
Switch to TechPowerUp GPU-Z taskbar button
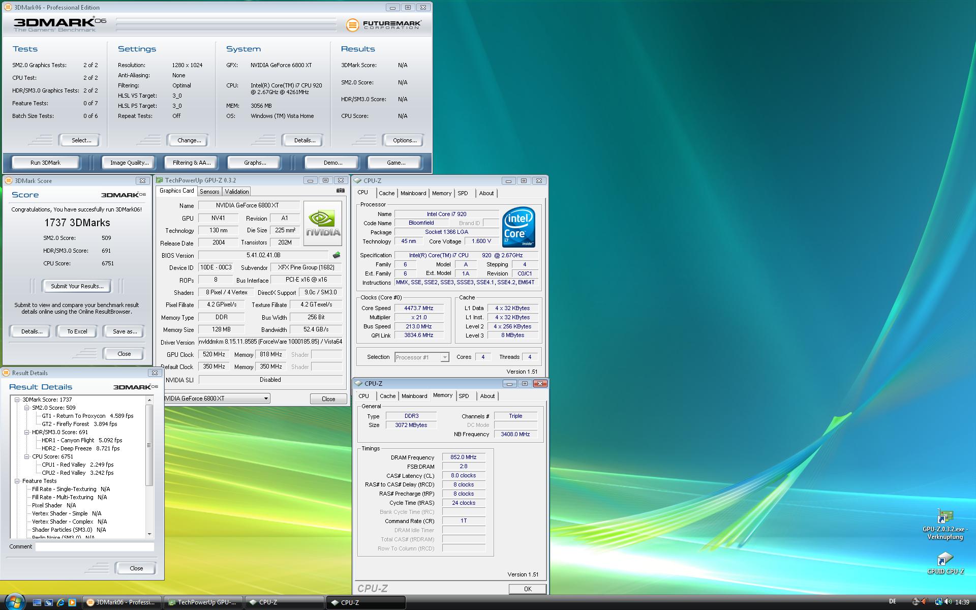(203, 602)
